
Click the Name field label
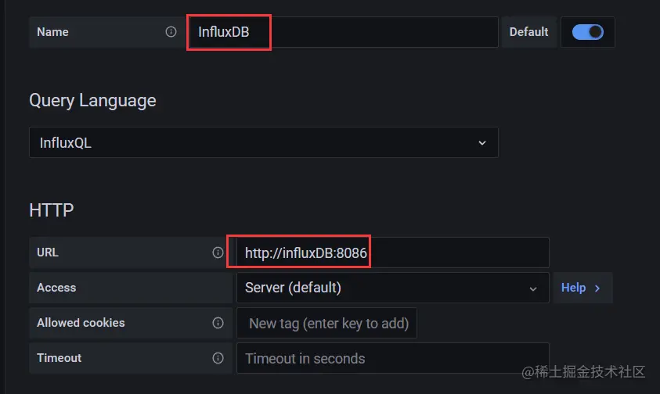[x=52, y=32]
